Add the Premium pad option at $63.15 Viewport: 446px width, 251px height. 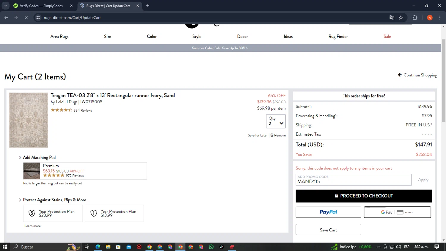[85, 171]
